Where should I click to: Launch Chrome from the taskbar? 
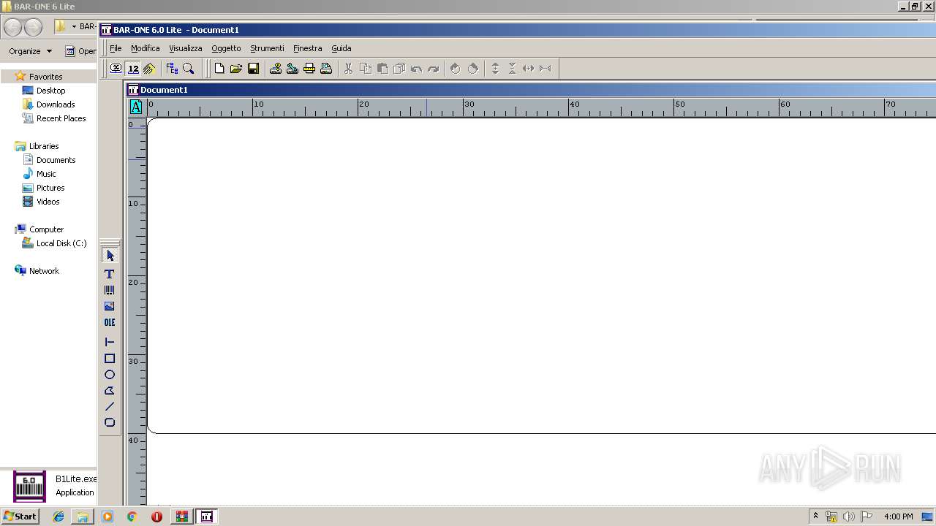tap(132, 517)
